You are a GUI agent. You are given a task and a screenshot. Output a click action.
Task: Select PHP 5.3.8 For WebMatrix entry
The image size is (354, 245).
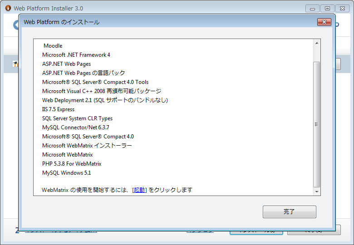(72, 164)
